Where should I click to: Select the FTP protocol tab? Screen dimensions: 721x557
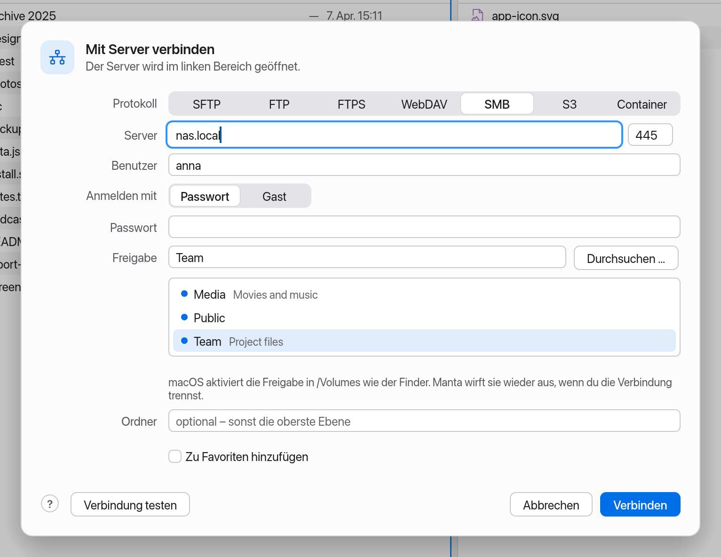(x=279, y=104)
